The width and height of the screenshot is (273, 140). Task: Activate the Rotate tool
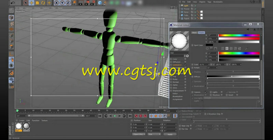(43, 3)
